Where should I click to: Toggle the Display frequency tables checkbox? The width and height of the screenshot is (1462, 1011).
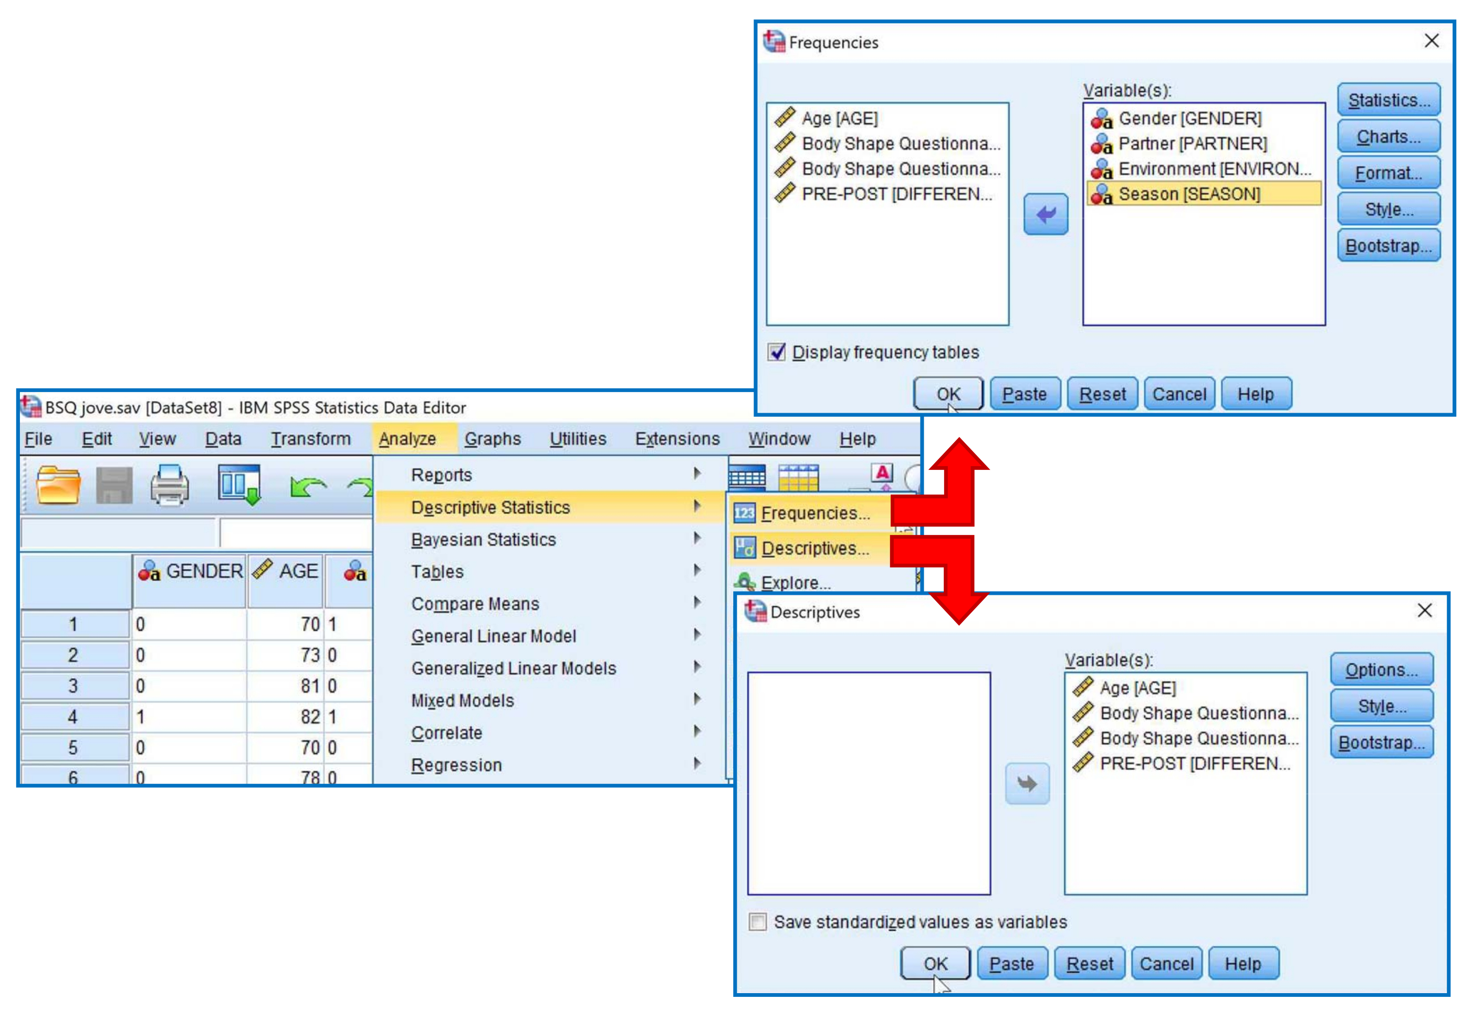coord(776,352)
